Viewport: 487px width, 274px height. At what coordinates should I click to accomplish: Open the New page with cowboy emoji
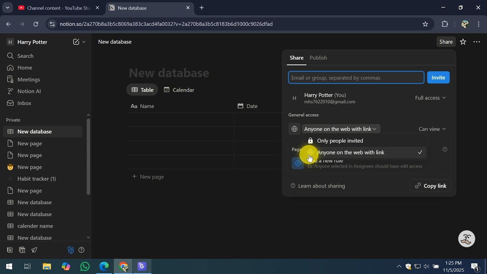point(43,167)
